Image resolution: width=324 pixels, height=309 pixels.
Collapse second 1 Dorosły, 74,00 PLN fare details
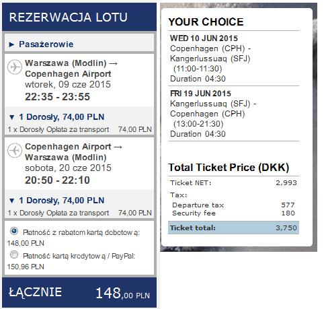coord(57,201)
